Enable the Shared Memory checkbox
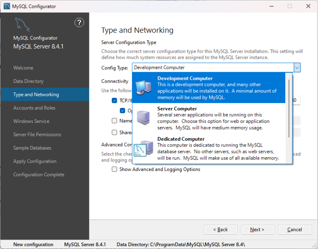318x249 pixels. pyautogui.click(x=114, y=132)
